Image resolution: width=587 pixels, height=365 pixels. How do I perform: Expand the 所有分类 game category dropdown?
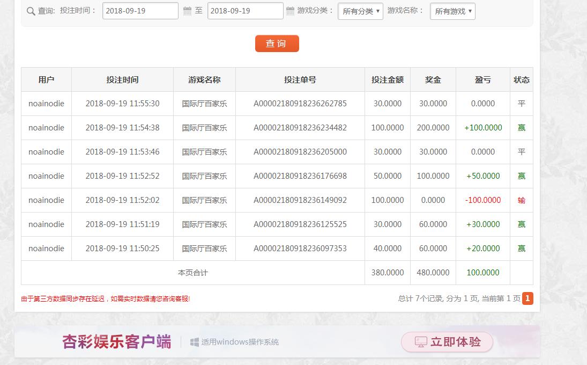tap(360, 11)
